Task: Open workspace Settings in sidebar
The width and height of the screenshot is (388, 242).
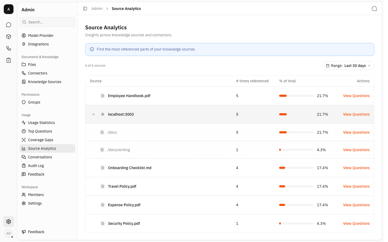Action: pyautogui.click(x=47, y=203)
